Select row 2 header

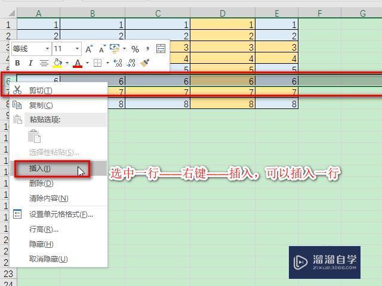(8, 36)
